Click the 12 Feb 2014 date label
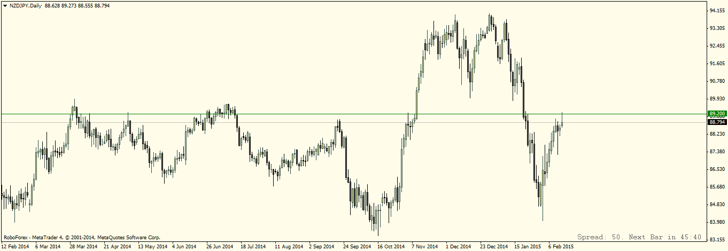Image resolution: width=728 pixels, height=251 pixels. tap(16, 247)
